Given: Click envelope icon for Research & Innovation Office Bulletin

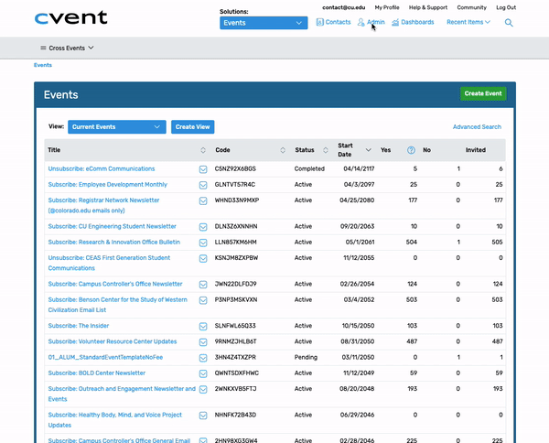Looking at the screenshot, I should point(203,243).
